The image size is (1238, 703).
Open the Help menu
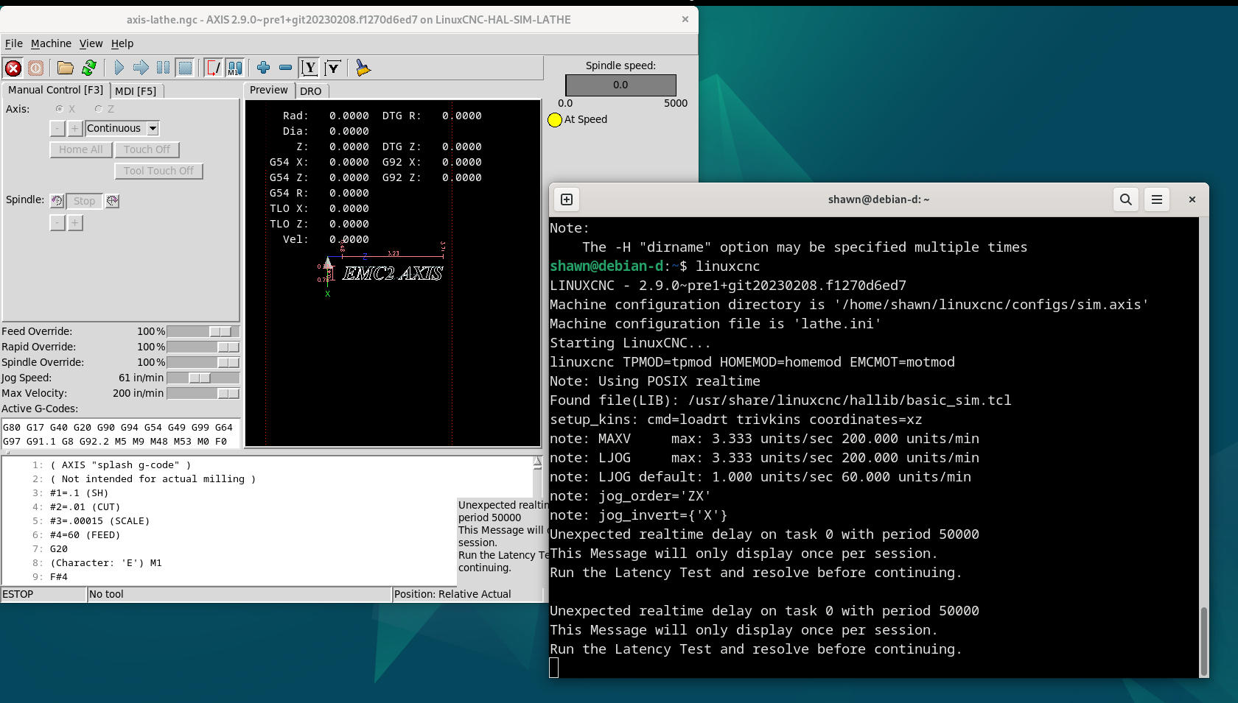point(122,43)
